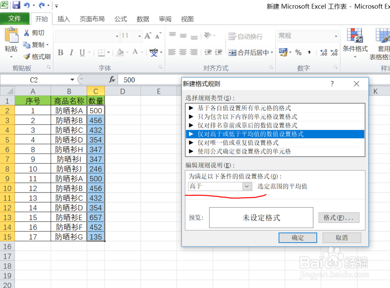Copy selection with 复制
Screen dimensions: 390x288
point(34,45)
